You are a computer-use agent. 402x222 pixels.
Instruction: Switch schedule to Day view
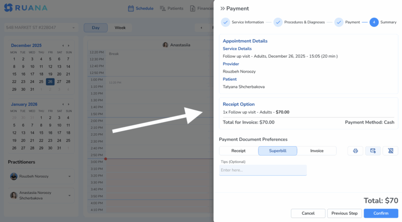tap(96, 28)
